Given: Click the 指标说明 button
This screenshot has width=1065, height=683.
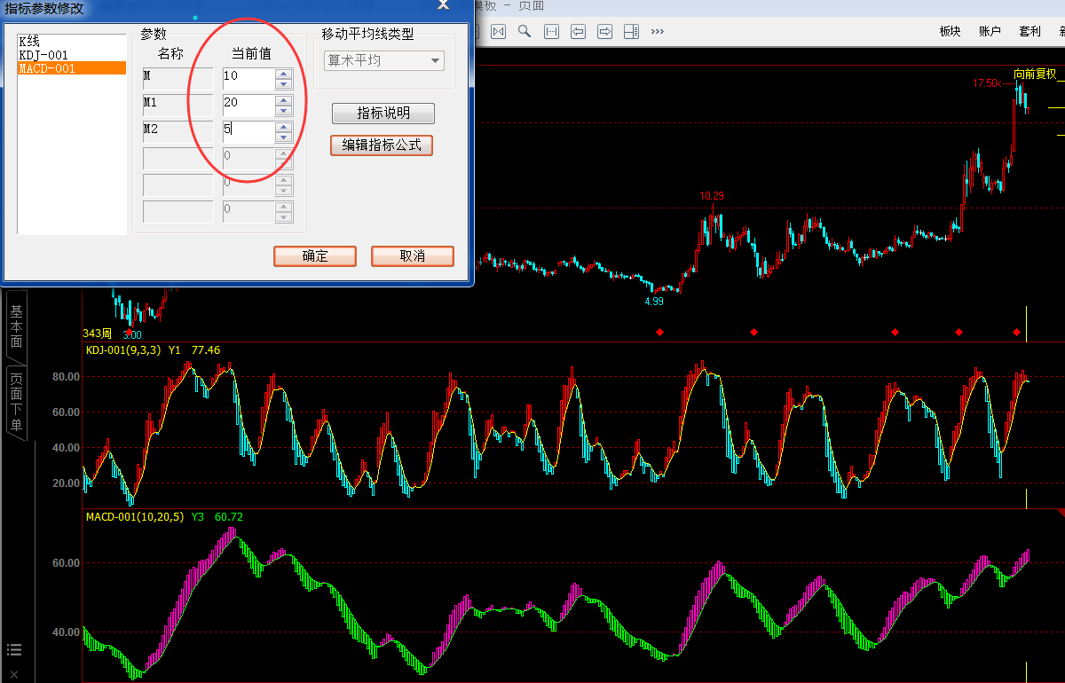Looking at the screenshot, I should coord(383,114).
